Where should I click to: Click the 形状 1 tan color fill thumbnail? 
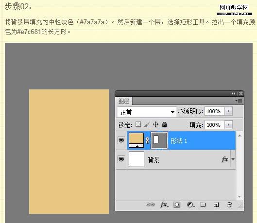(136, 140)
